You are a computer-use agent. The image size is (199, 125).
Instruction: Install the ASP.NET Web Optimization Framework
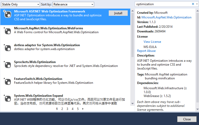click(118, 13)
